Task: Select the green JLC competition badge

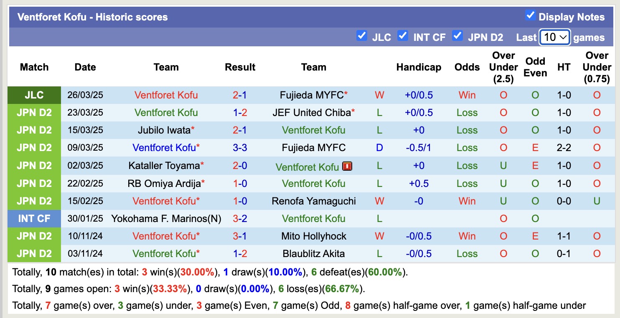Action: point(34,95)
